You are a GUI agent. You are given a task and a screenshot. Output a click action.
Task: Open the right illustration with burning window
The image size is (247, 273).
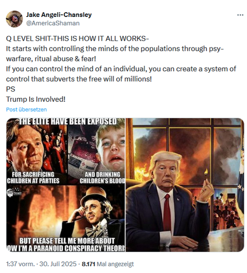[185, 185]
